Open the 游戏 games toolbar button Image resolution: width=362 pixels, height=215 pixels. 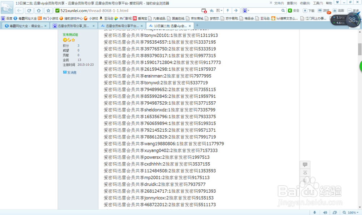click(323, 10)
